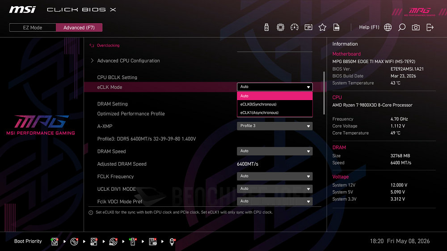Select the USB optical disc boot device
This screenshot has width=447, height=251.
113,242
